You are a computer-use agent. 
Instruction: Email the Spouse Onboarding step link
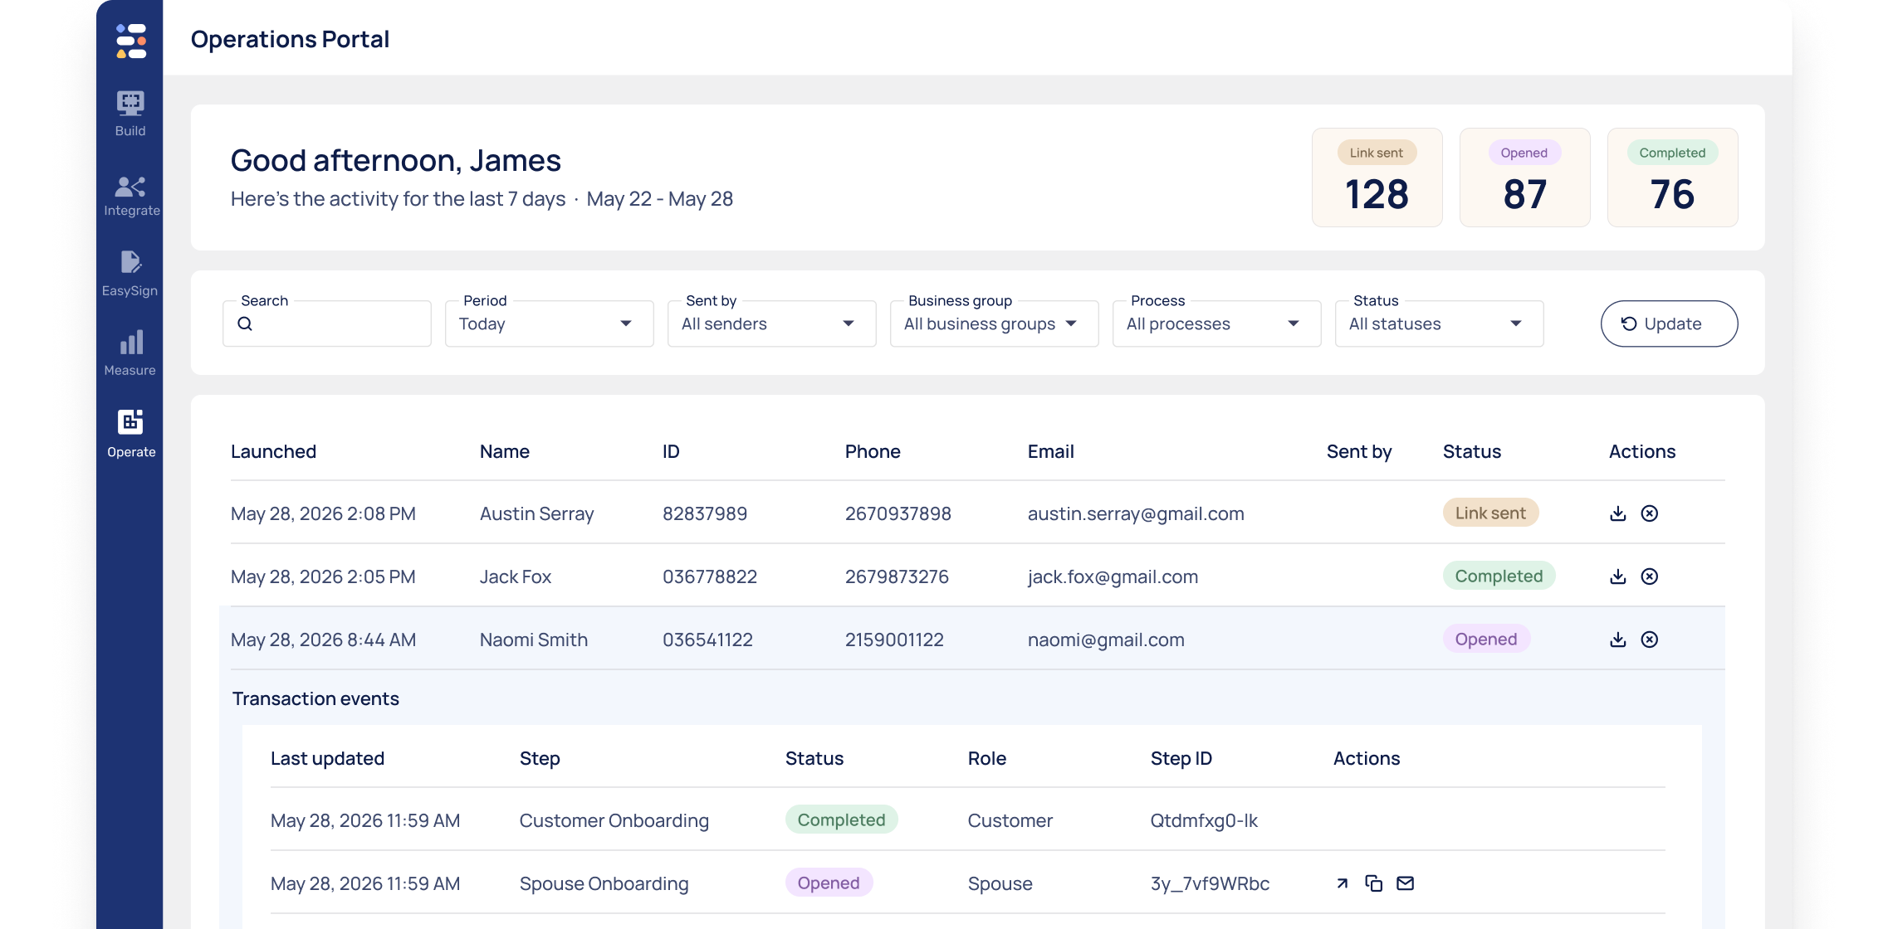coord(1406,883)
